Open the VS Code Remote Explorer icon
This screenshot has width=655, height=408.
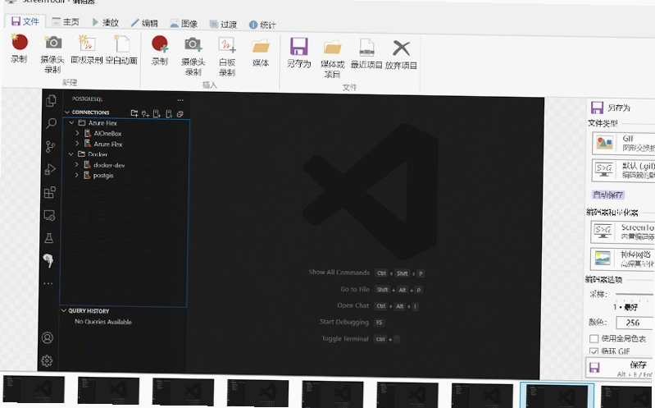pyautogui.click(x=49, y=215)
